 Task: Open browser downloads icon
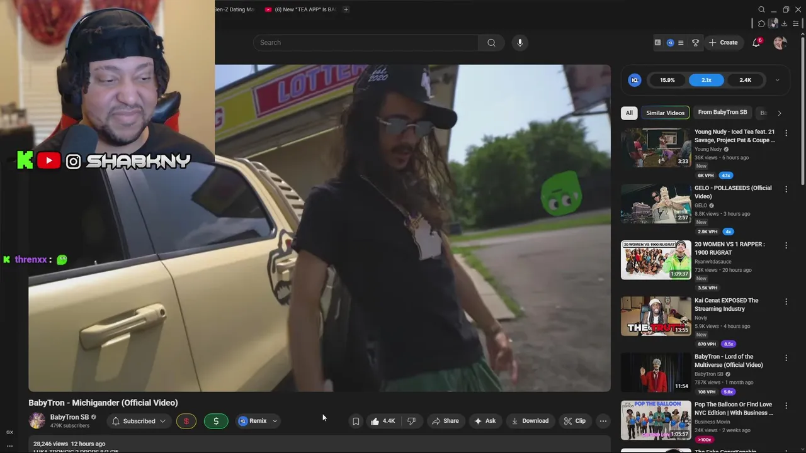point(784,24)
